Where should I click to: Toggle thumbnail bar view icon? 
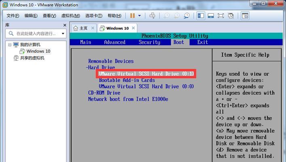pos(211,16)
